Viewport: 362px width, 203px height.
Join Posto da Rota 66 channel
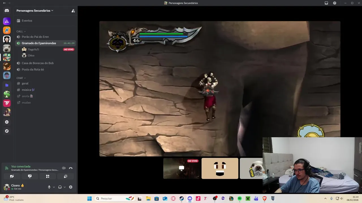click(x=45, y=69)
